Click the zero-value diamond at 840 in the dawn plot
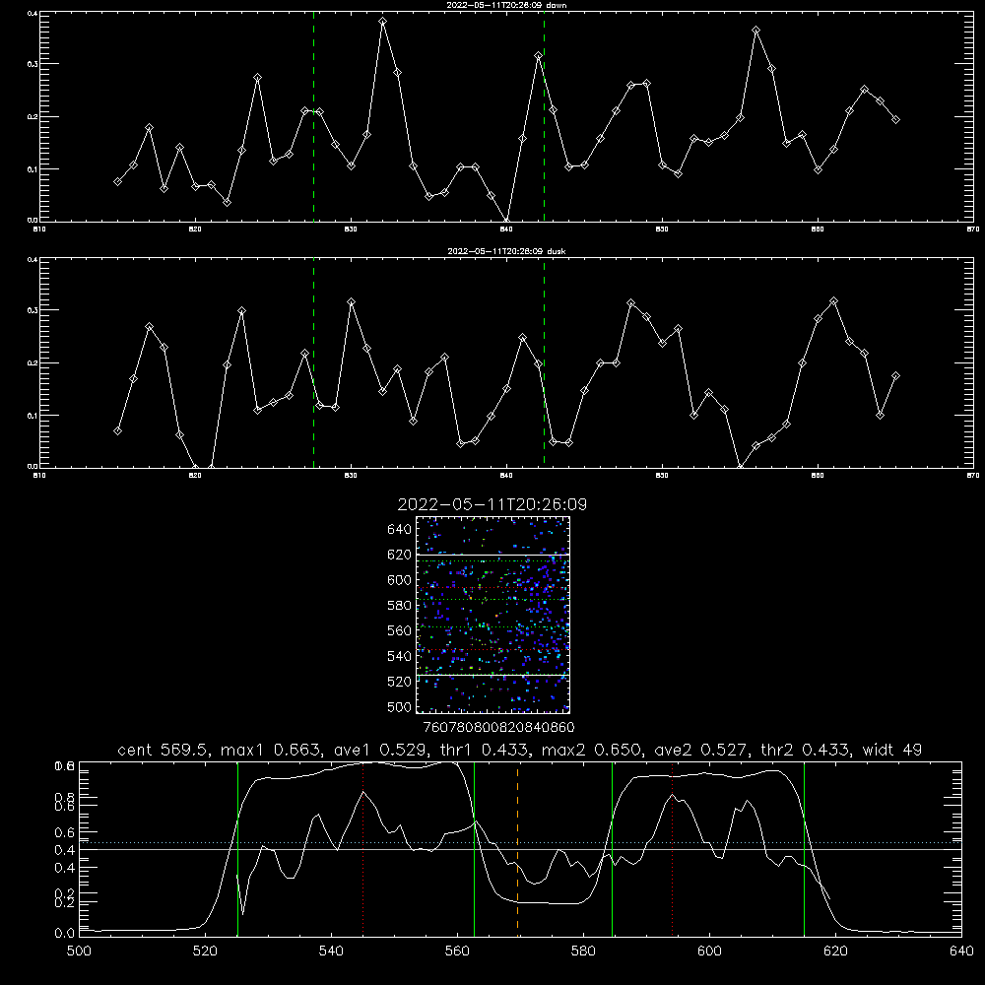This screenshot has height=985, width=985. click(x=507, y=221)
